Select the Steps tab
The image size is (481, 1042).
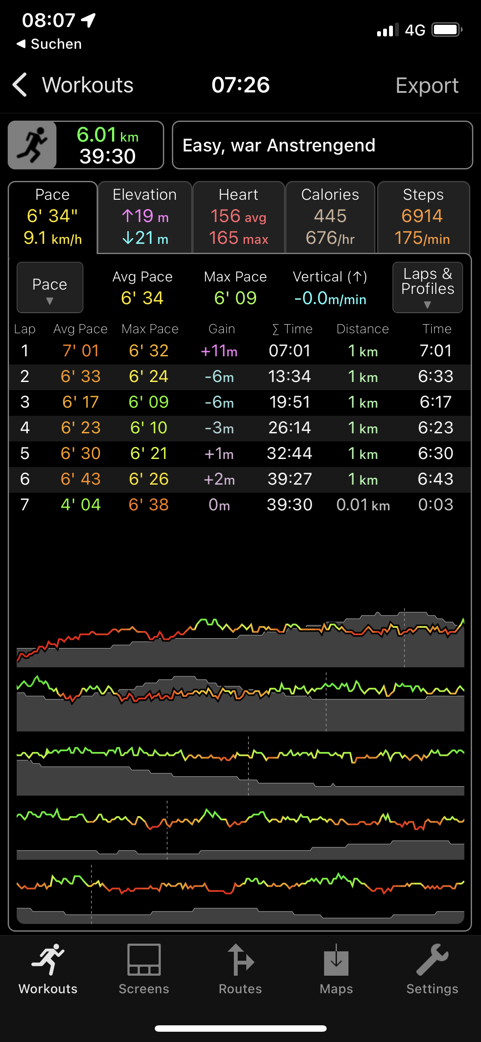(423, 217)
